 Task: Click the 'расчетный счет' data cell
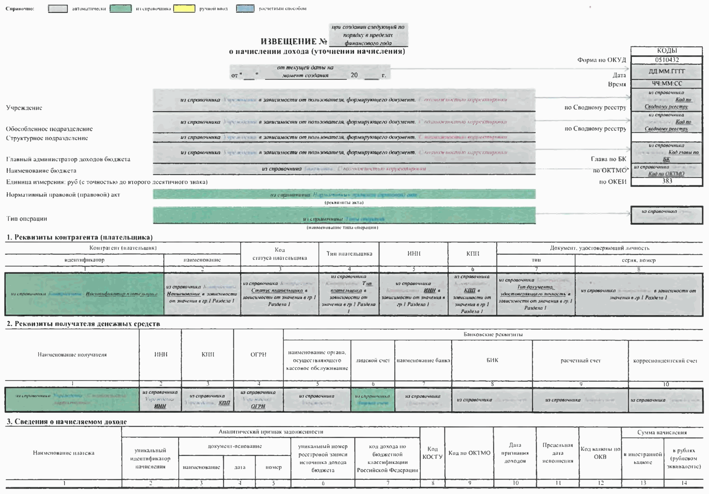coord(581,400)
